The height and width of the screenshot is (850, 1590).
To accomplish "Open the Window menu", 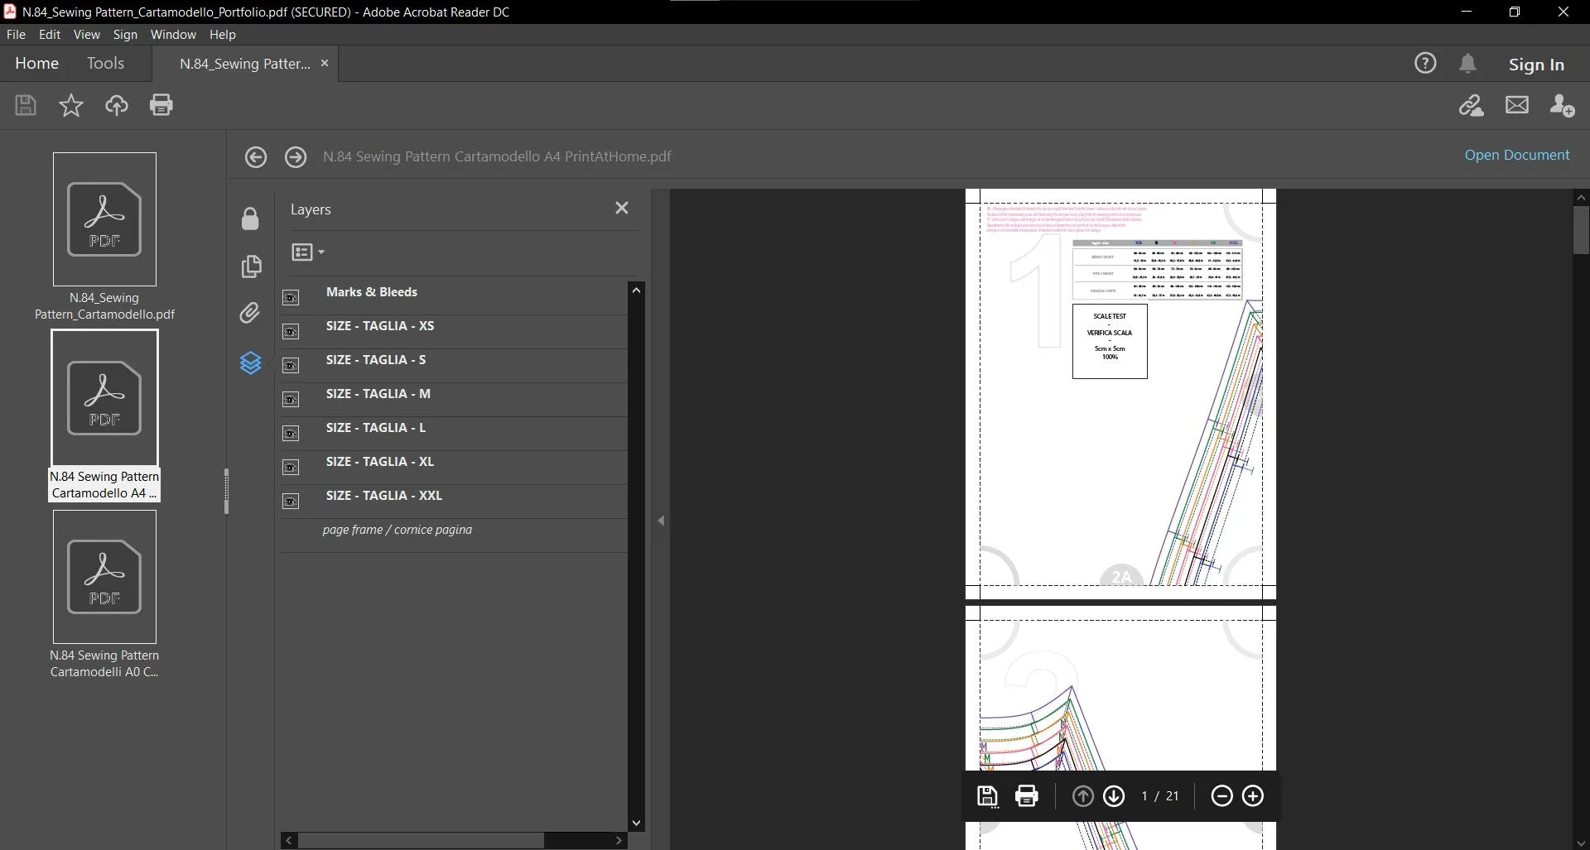I will 173,35.
